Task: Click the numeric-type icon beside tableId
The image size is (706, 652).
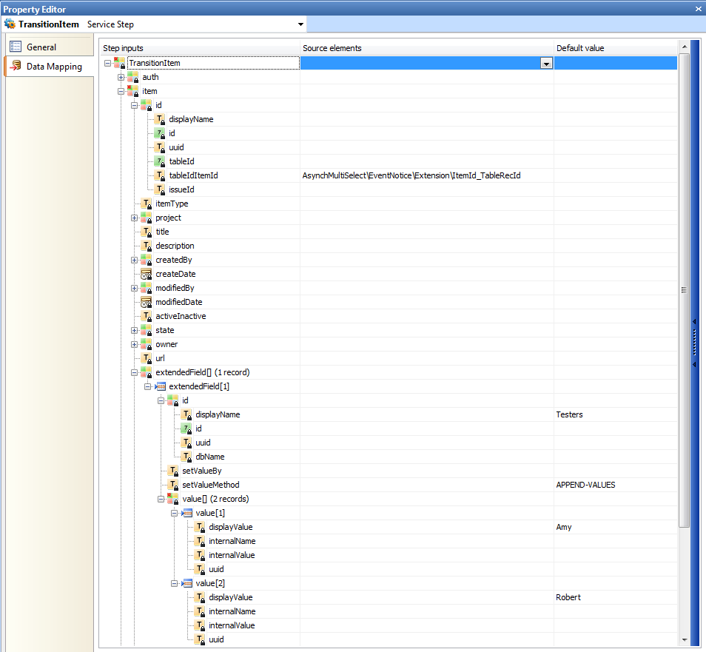Action: [160, 161]
